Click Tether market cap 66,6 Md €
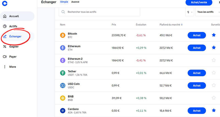The width and height of the screenshot is (220, 117). (166, 73)
